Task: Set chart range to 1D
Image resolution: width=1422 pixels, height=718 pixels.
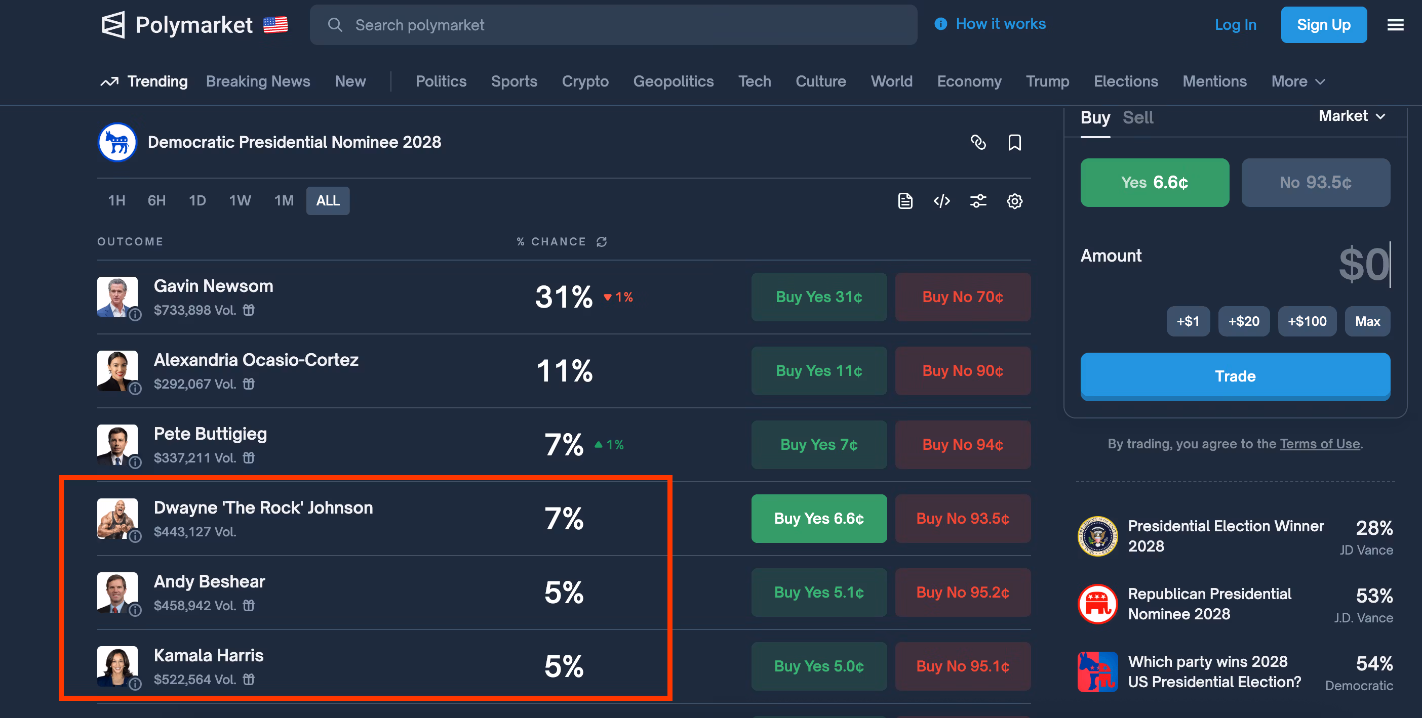Action: tap(197, 201)
